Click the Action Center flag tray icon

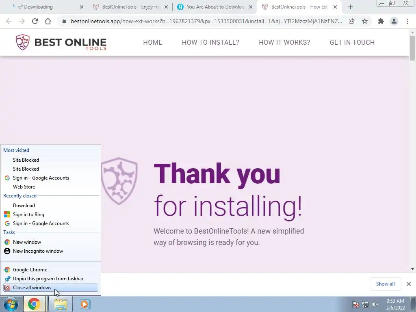point(355,304)
